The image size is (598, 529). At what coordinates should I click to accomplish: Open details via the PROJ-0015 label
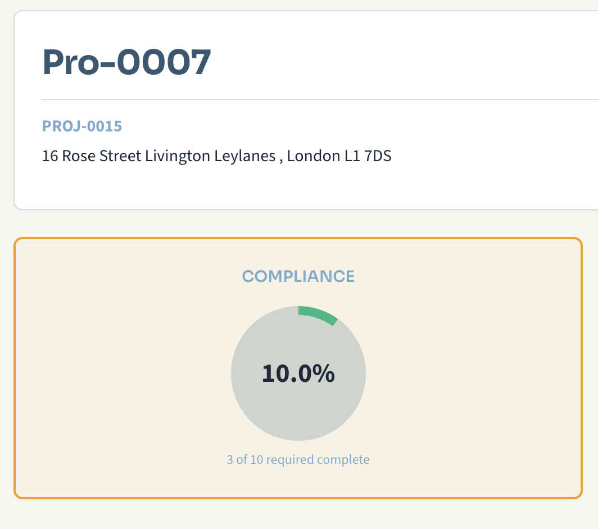pos(82,126)
